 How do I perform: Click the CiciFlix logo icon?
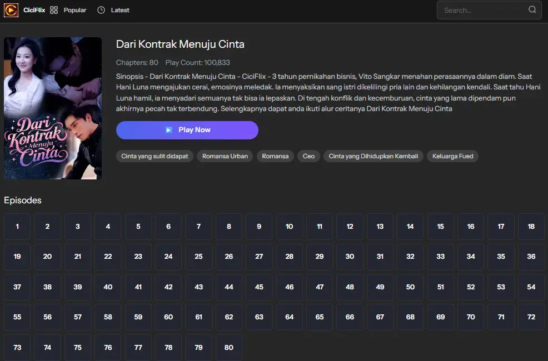pos(11,10)
